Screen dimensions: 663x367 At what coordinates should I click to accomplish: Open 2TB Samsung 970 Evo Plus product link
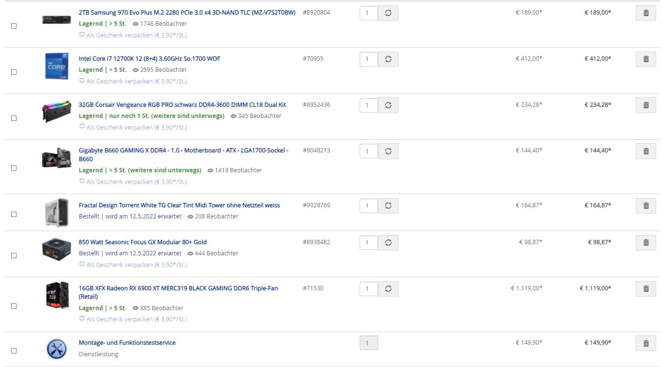pos(187,13)
